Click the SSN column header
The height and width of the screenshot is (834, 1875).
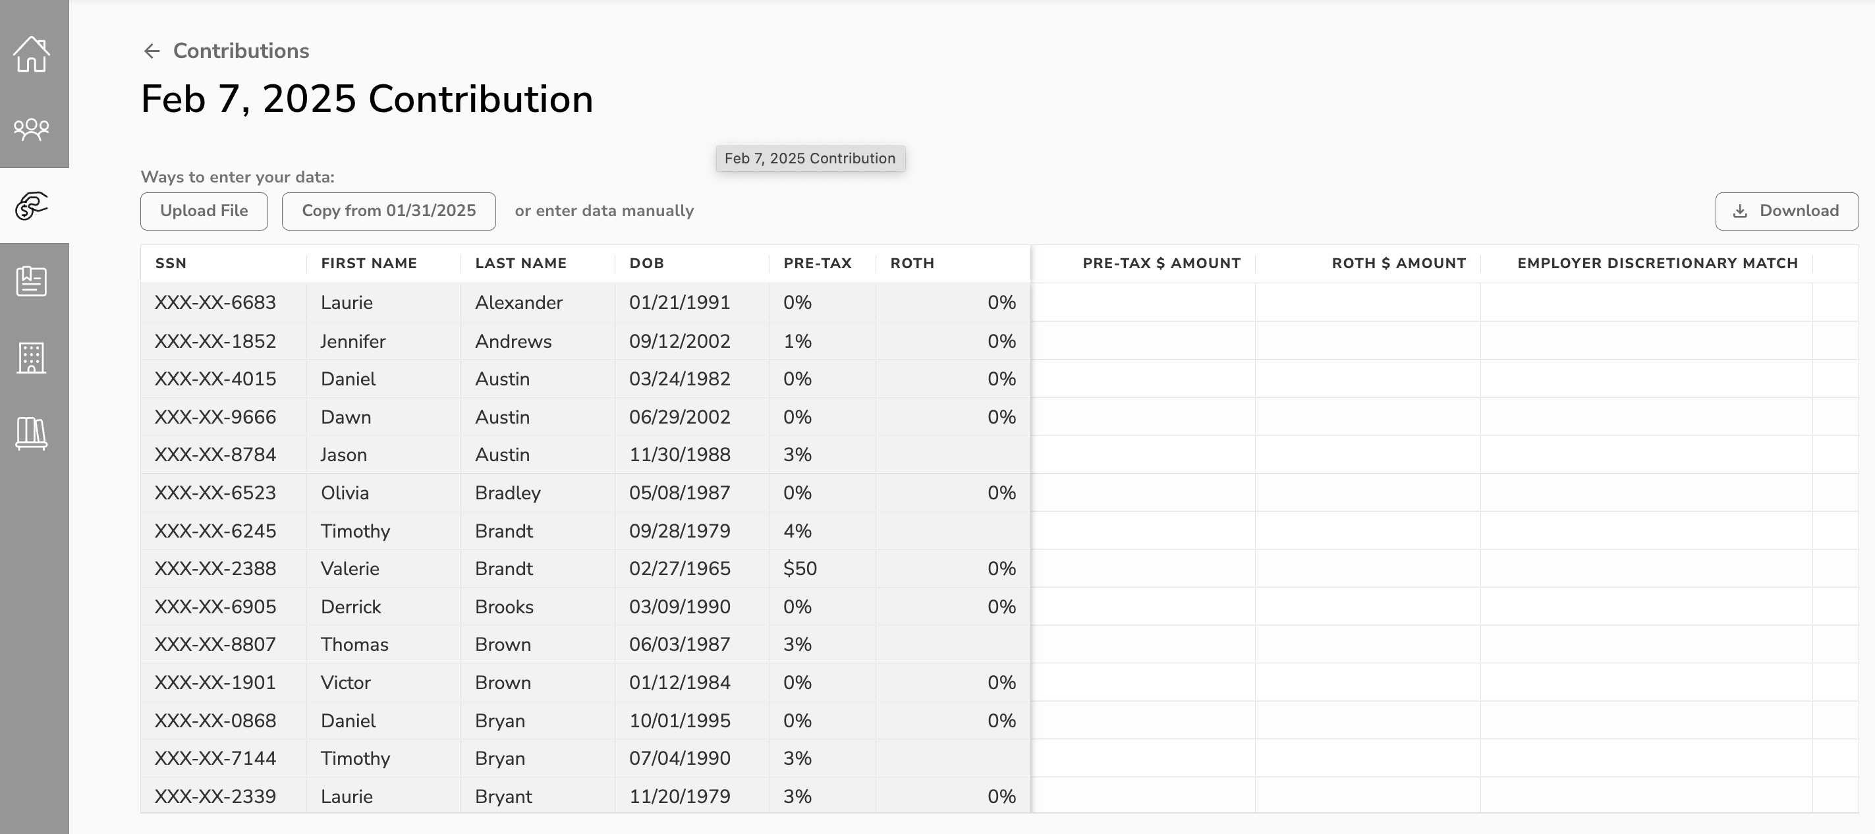tap(171, 264)
